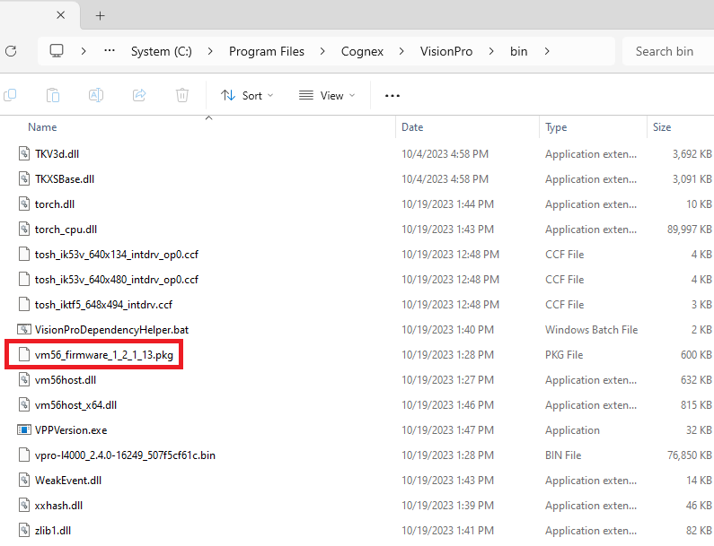The width and height of the screenshot is (714, 546).
Task: Open the View dropdown menu
Action: (327, 95)
